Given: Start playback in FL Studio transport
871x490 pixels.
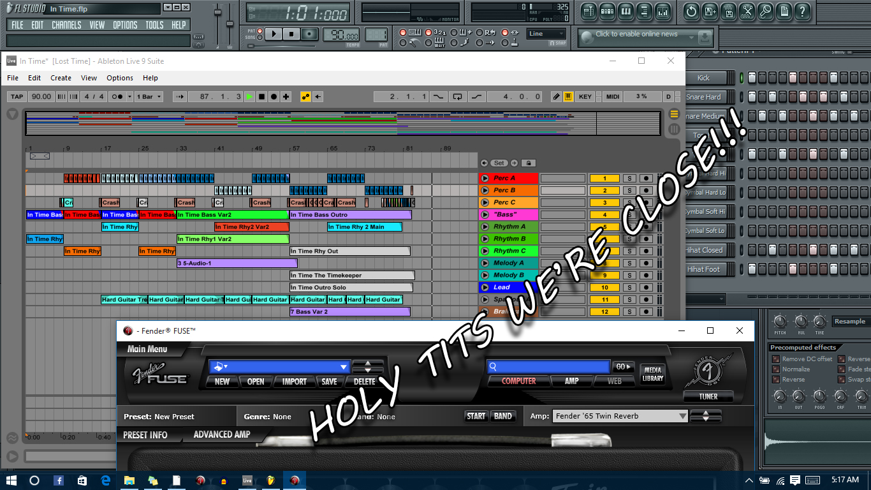Looking at the screenshot, I should point(274,34).
